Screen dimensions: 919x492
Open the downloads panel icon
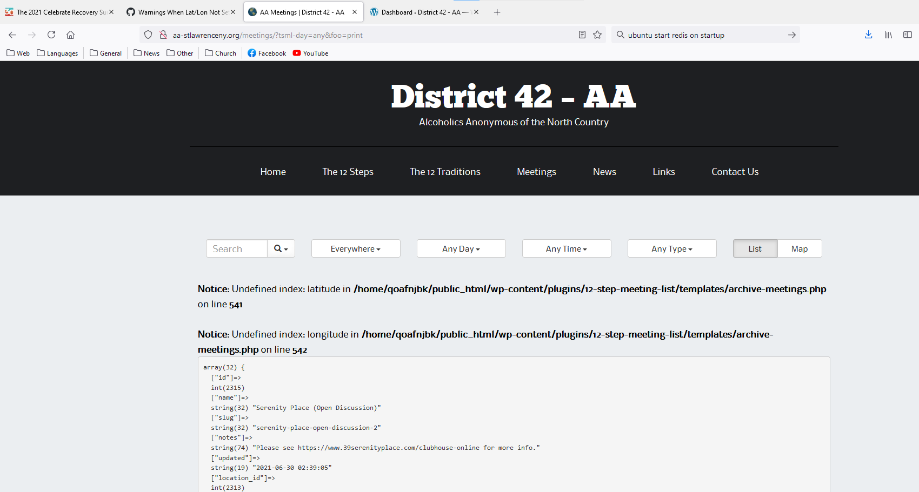pyautogui.click(x=868, y=35)
